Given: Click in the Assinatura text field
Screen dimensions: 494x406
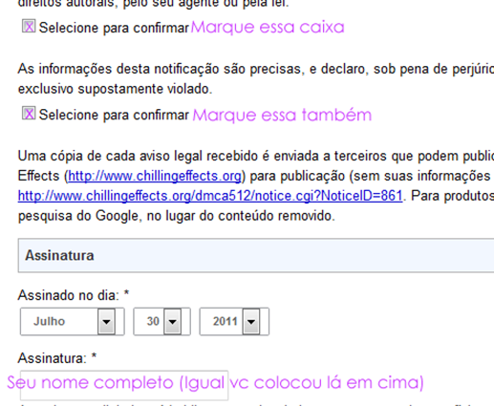Looking at the screenshot, I should [124, 385].
